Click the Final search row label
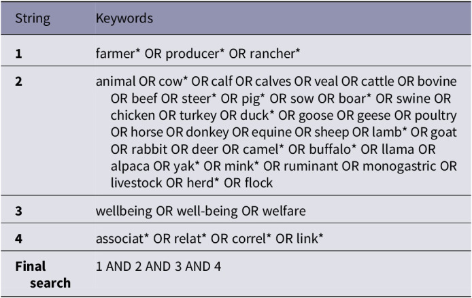Screen dimensions: 472x298 click(43, 274)
